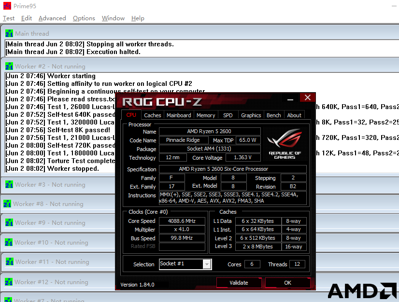
Task: Click the L1 Inst. value 6 x 64 KBytes
Action: tap(258, 229)
